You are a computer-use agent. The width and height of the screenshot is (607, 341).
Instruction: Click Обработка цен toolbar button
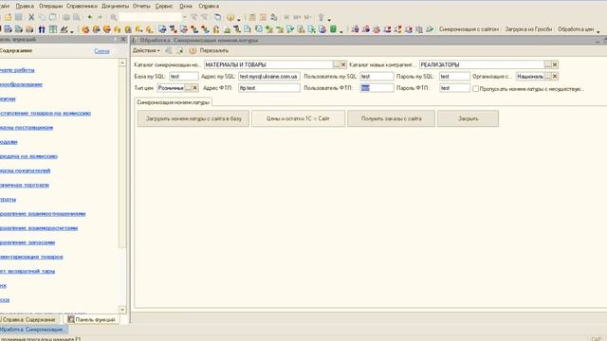coord(576,29)
